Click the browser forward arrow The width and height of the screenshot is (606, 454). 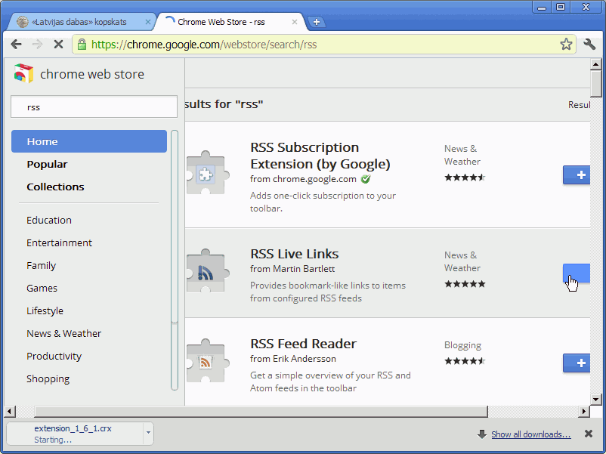coord(37,45)
